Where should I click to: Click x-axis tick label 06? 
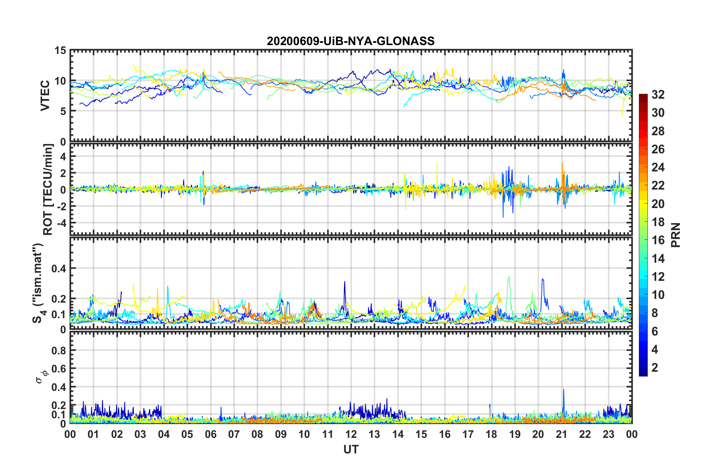pyautogui.click(x=210, y=434)
